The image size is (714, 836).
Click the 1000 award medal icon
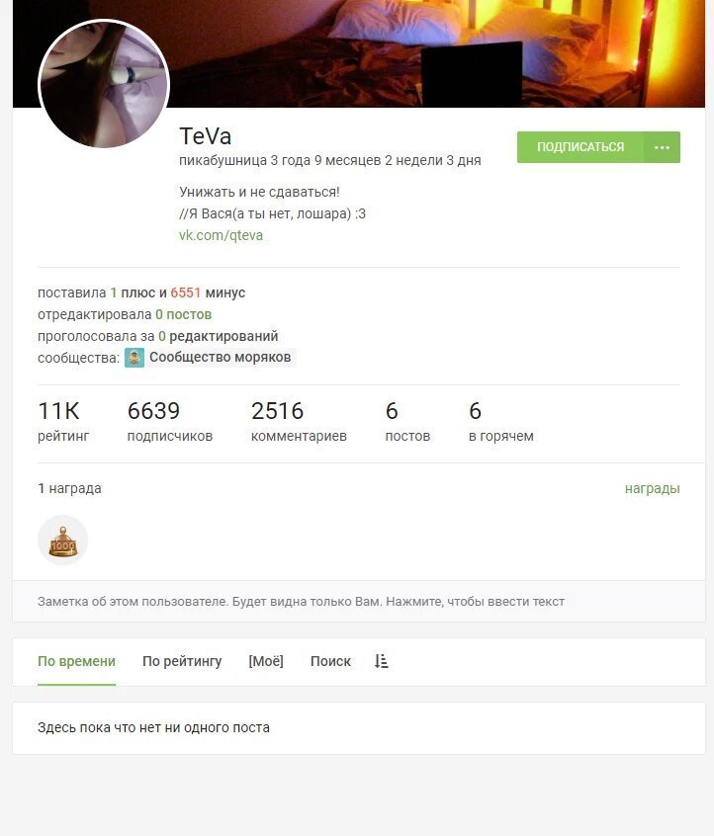[x=63, y=541]
